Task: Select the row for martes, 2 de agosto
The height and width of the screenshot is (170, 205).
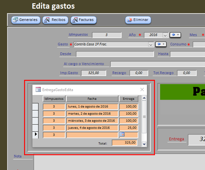Action: [x=35, y=114]
